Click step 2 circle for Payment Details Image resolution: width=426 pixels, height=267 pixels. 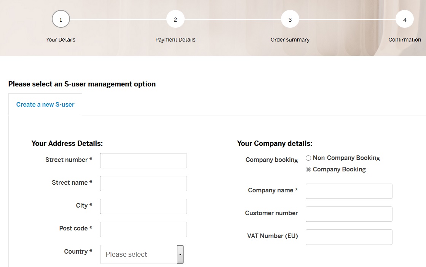(176, 19)
